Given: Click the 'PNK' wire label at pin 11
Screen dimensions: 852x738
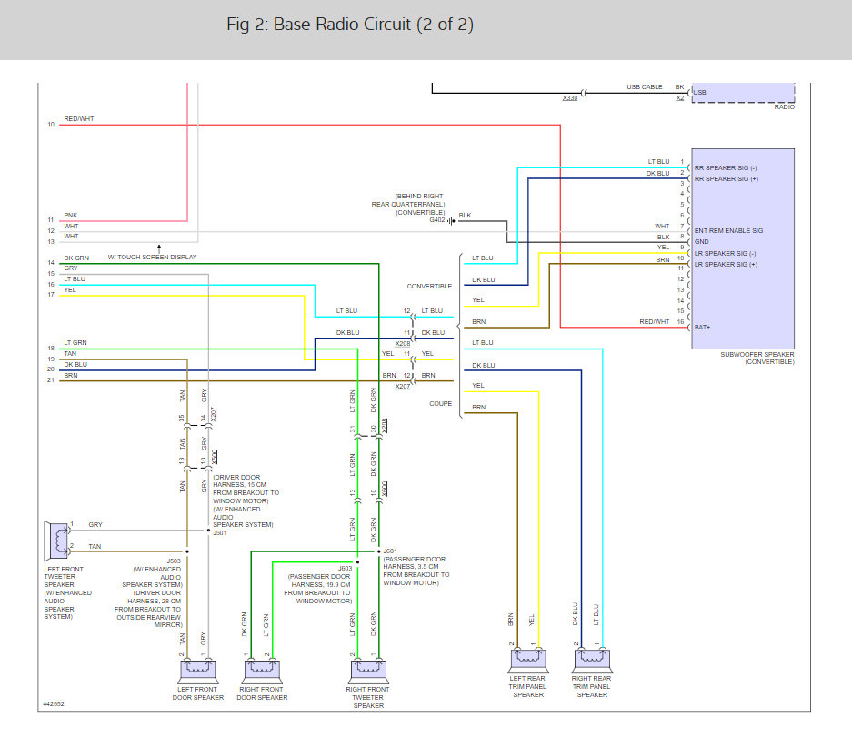Looking at the screenshot, I should [x=71, y=216].
